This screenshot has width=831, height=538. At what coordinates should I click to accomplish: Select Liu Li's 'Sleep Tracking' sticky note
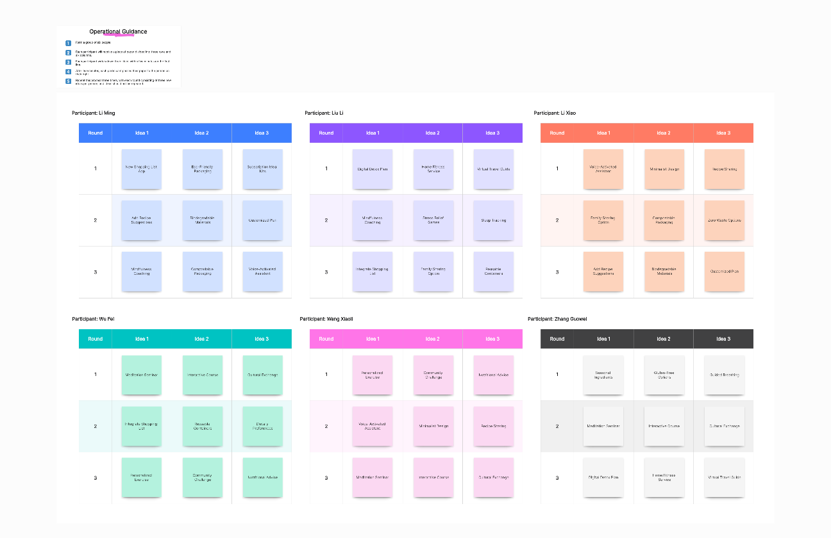point(493,220)
